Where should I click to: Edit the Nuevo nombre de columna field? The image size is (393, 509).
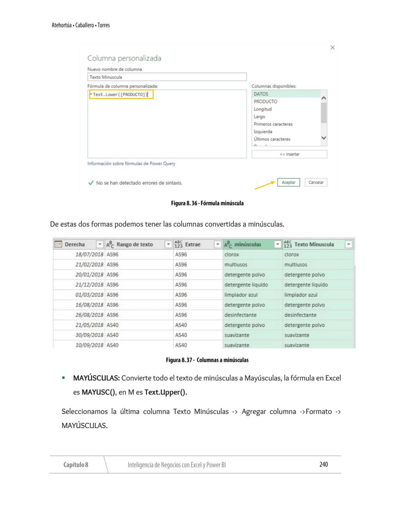click(x=167, y=77)
